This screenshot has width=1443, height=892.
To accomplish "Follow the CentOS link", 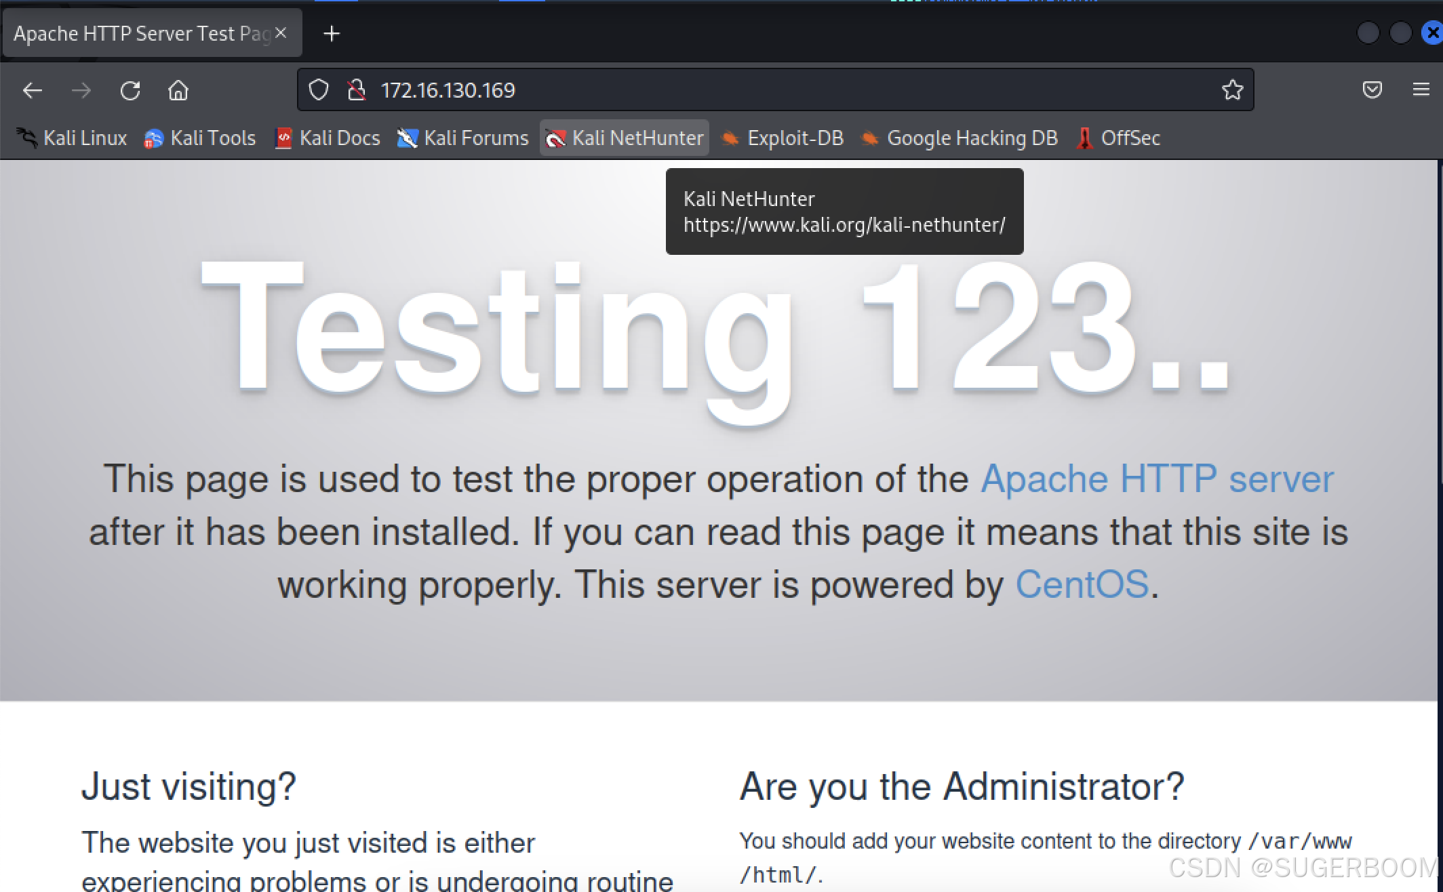I will [x=1082, y=584].
